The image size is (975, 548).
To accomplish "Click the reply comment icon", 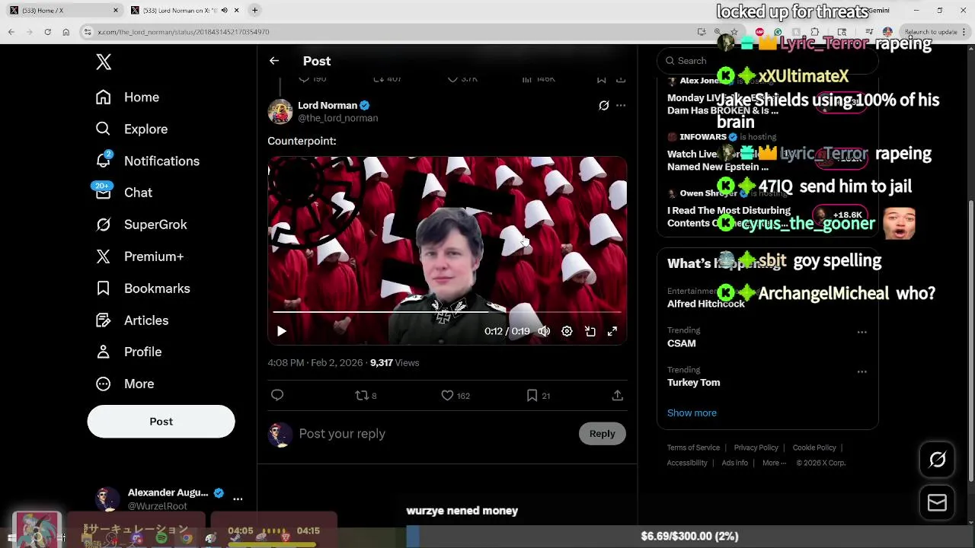I will 277,395.
